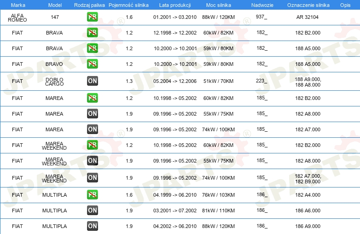Viewport: 360px width, 234px height.
Task: Click production years 04.2002 -> 06.2010
Action: coord(175,226)
